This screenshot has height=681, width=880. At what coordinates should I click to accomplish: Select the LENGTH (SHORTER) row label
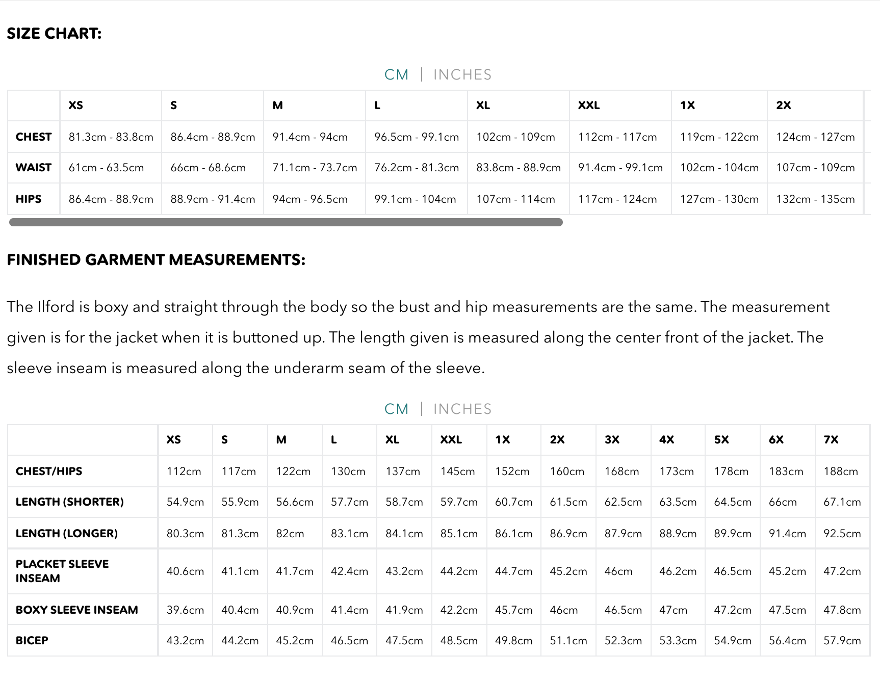tap(70, 502)
